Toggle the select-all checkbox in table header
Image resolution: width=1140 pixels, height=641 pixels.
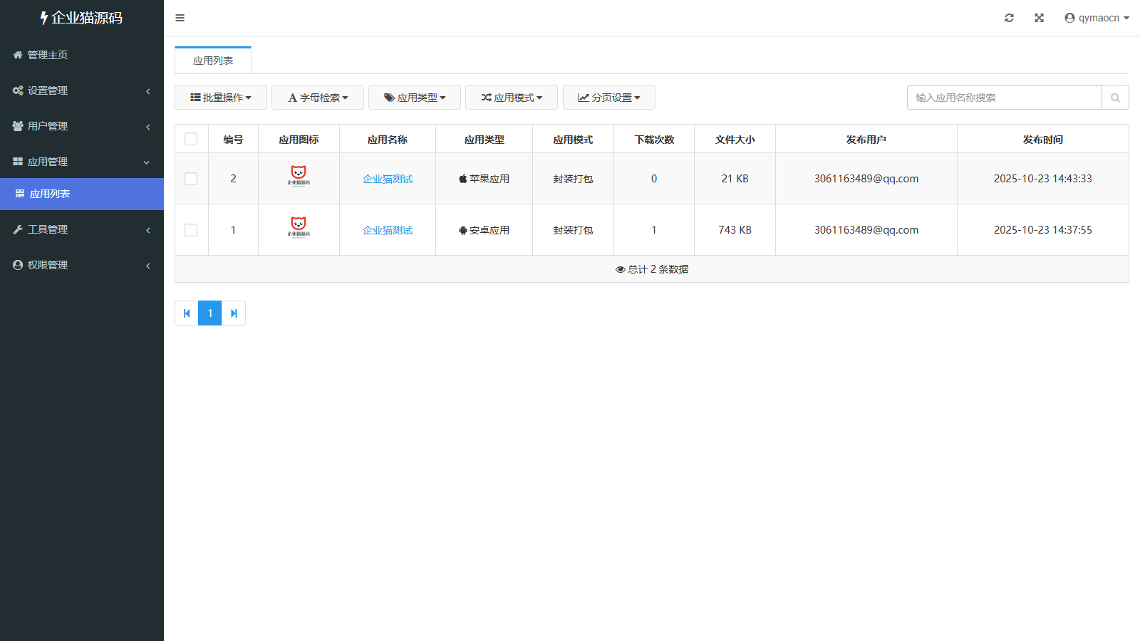tap(191, 139)
